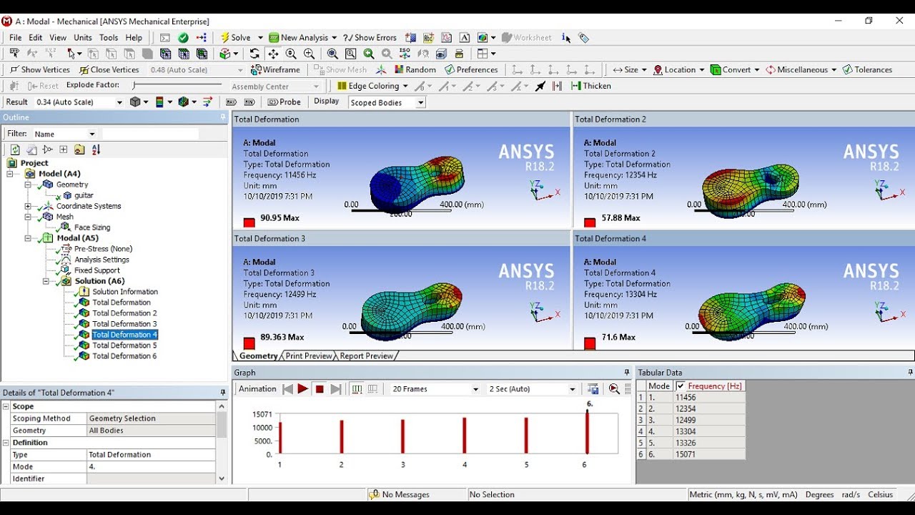
Task: Open the Convert dropdown
Action: (x=735, y=69)
